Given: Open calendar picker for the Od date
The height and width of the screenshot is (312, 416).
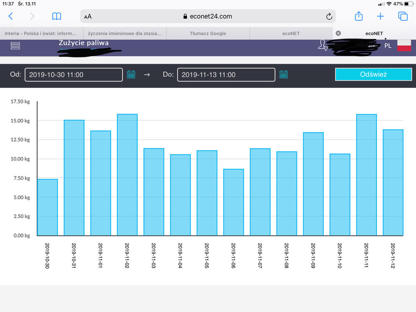Looking at the screenshot, I should [131, 74].
